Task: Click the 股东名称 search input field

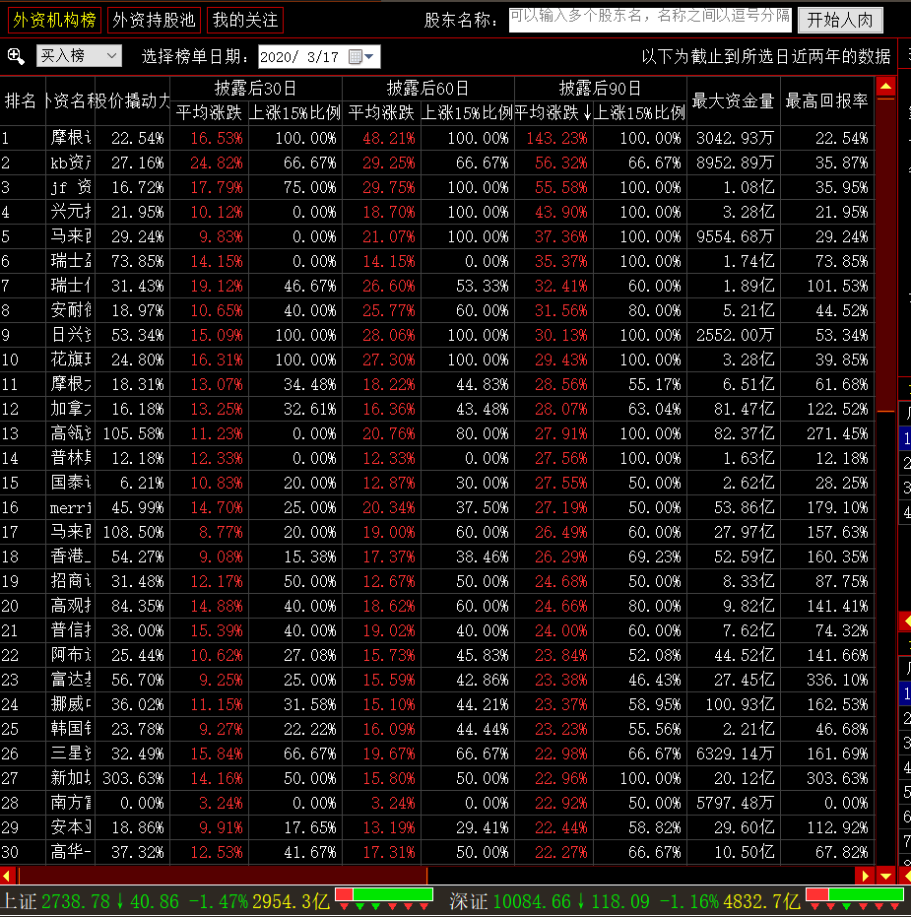Action: tap(650, 18)
